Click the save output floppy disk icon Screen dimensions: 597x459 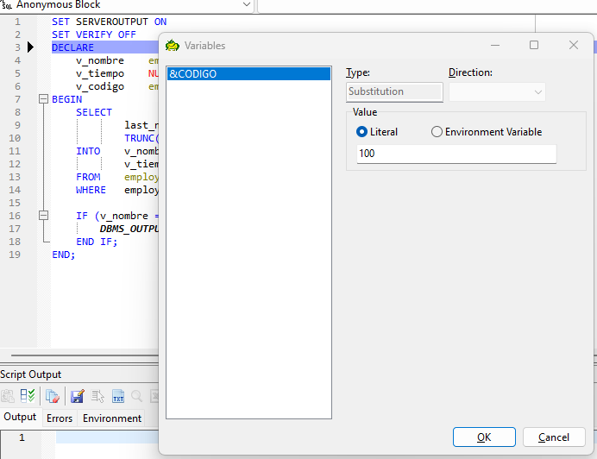tap(77, 396)
